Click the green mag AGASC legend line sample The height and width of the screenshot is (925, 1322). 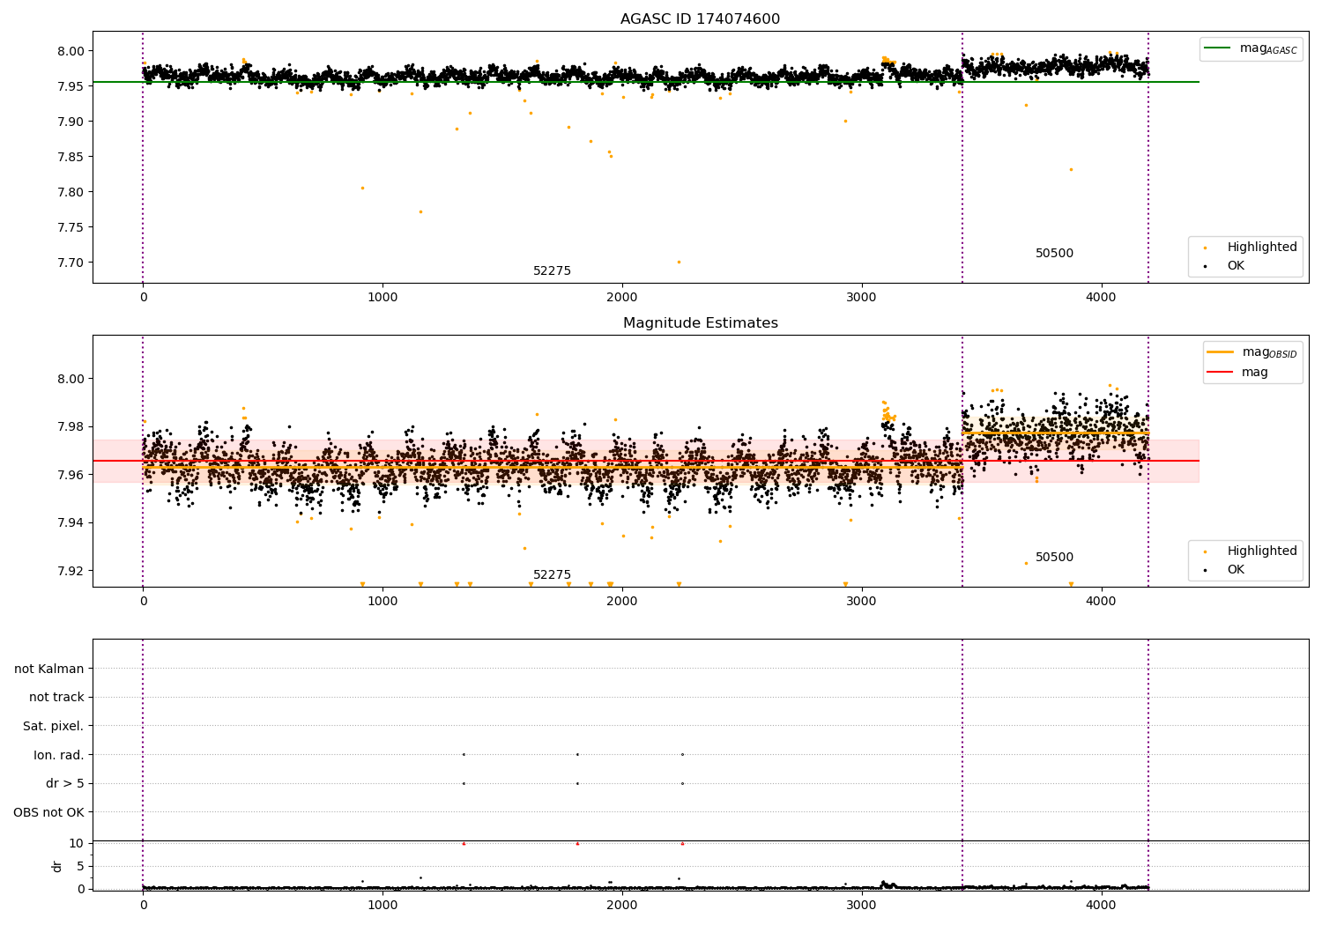[x=1218, y=48]
